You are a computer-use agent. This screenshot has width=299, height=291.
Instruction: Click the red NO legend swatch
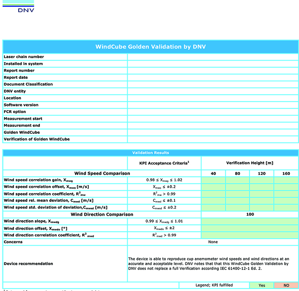[x=286, y=285]
